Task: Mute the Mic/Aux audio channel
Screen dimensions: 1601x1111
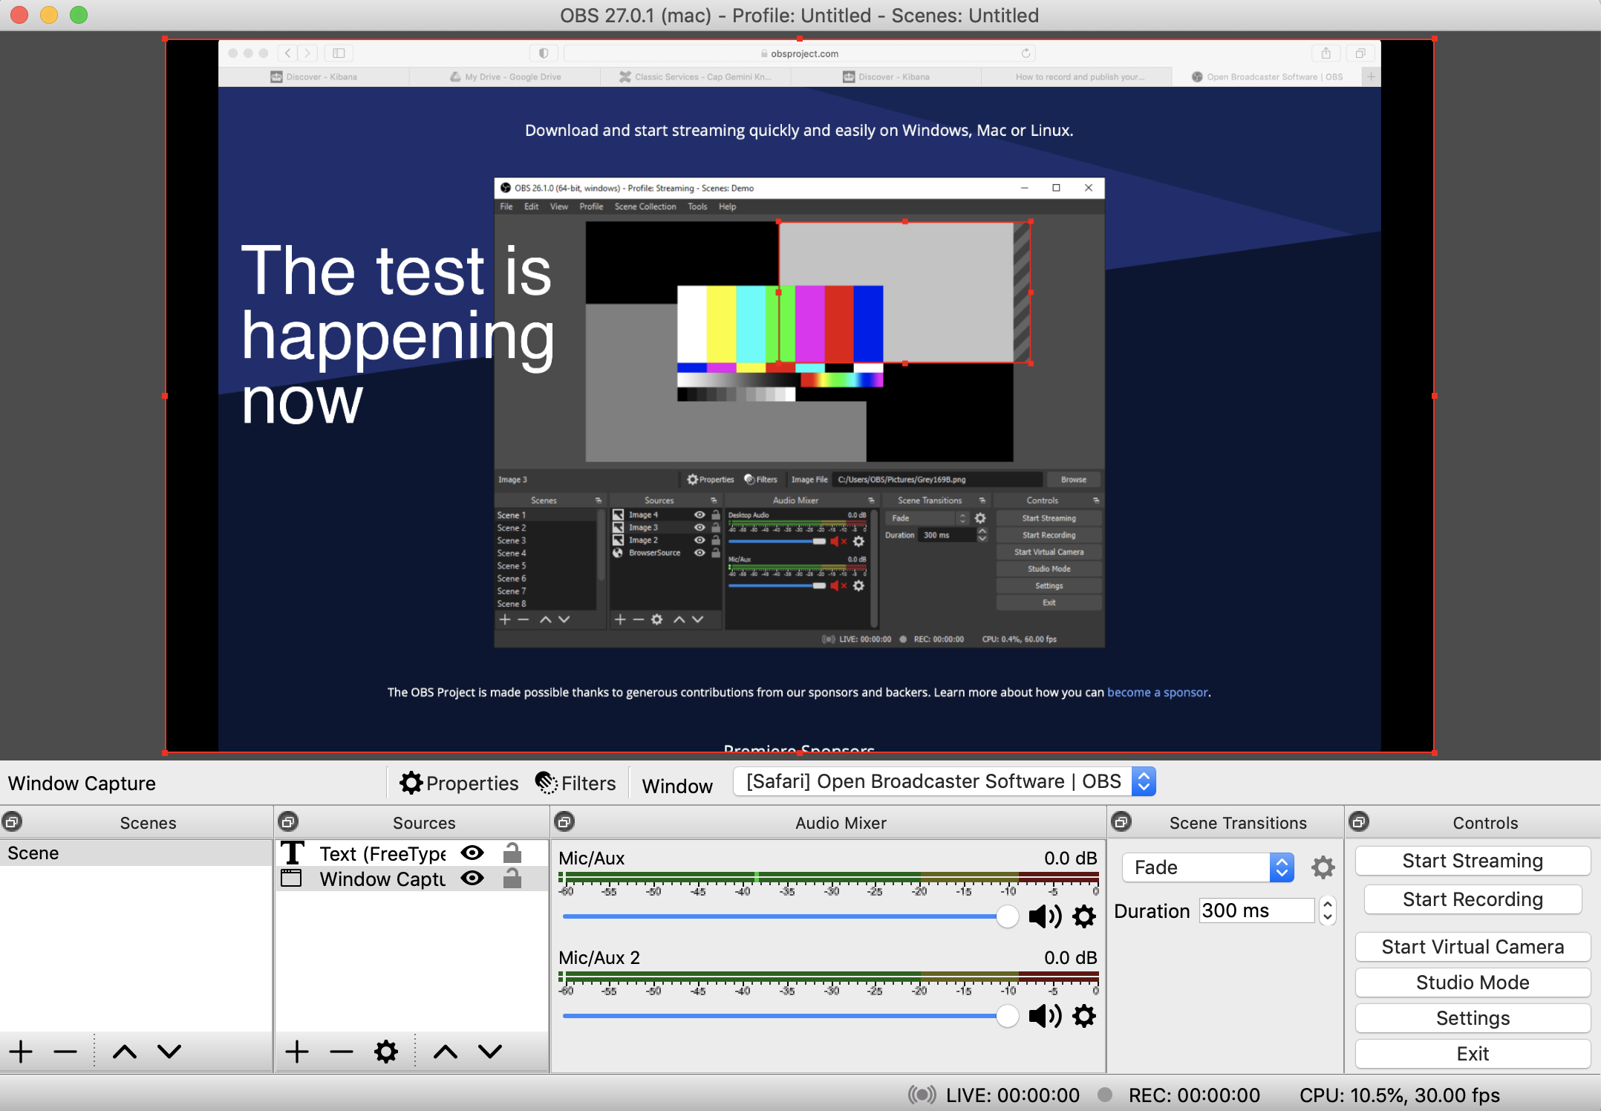Action: pyautogui.click(x=1045, y=916)
